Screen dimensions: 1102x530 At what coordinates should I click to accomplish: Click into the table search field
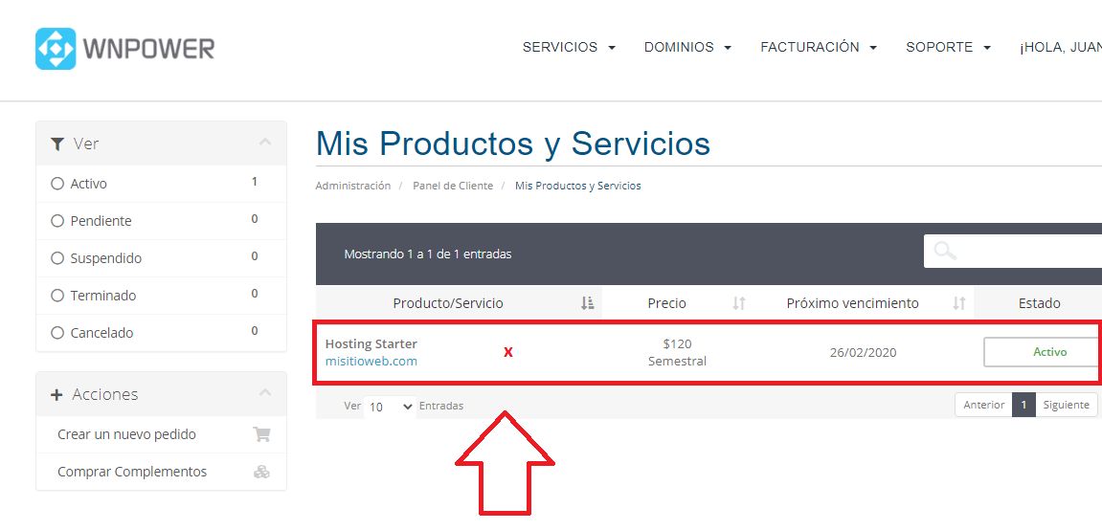click(1013, 252)
